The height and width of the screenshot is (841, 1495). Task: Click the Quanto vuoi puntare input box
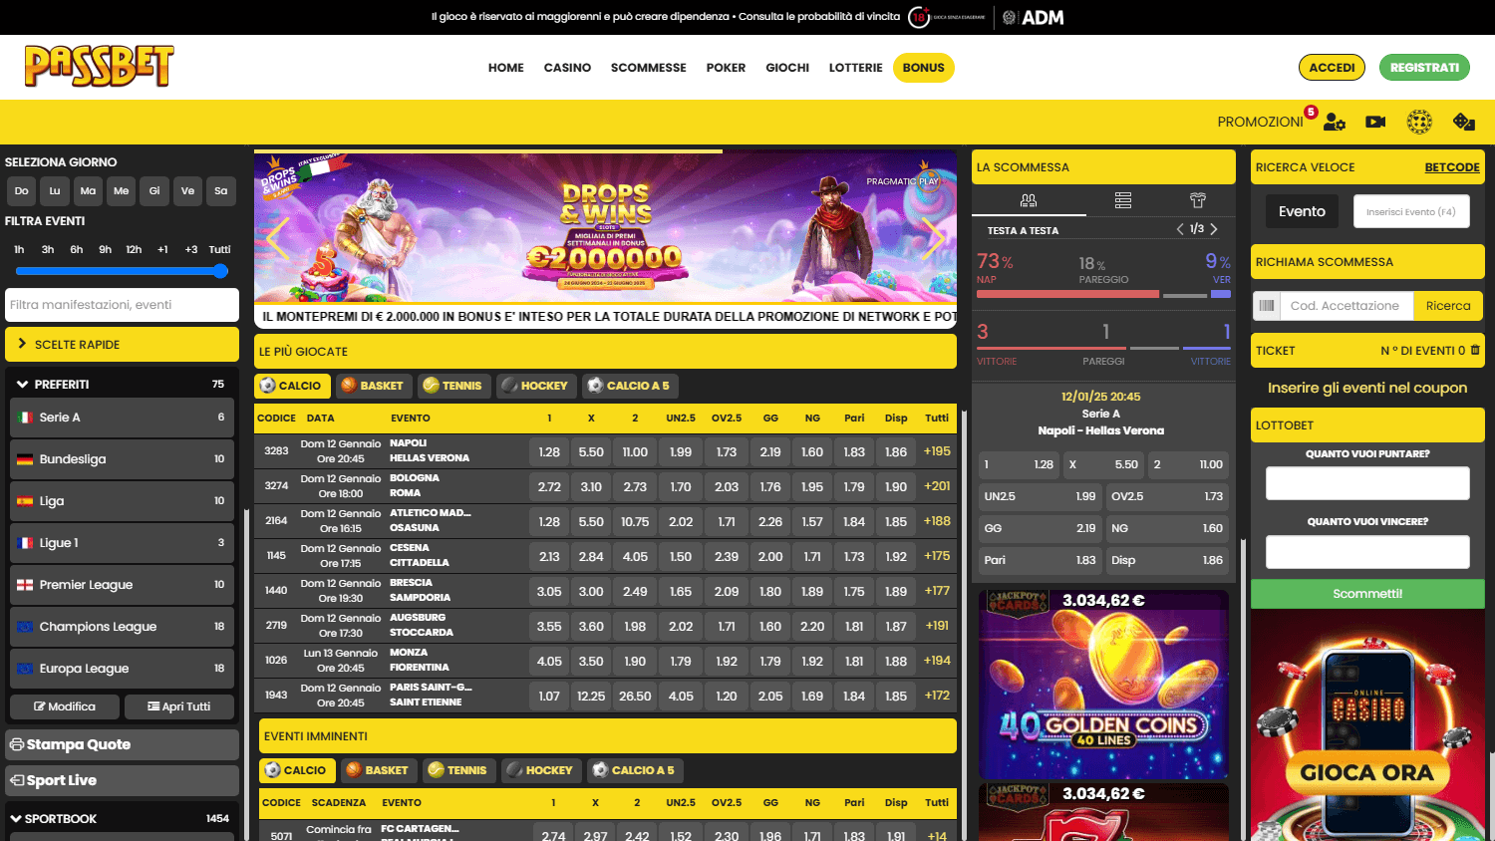1367,483
